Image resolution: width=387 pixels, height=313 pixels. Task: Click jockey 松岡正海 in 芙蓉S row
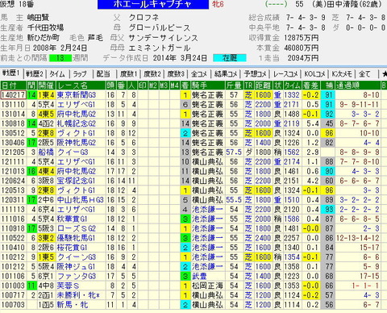(x=207, y=286)
